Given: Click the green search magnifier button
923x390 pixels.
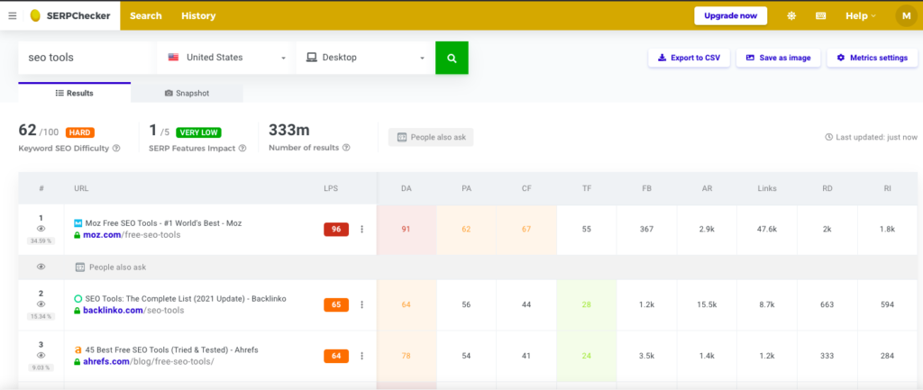Looking at the screenshot, I should [452, 58].
